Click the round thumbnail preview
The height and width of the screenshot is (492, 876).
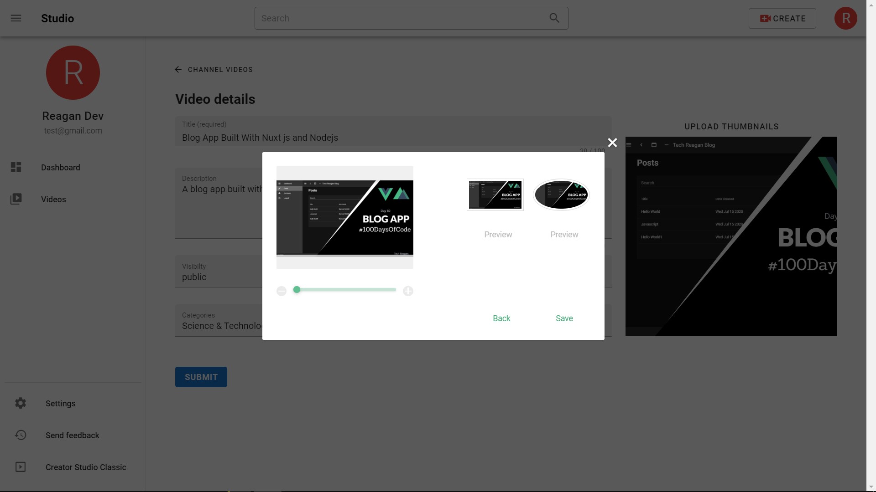561,195
